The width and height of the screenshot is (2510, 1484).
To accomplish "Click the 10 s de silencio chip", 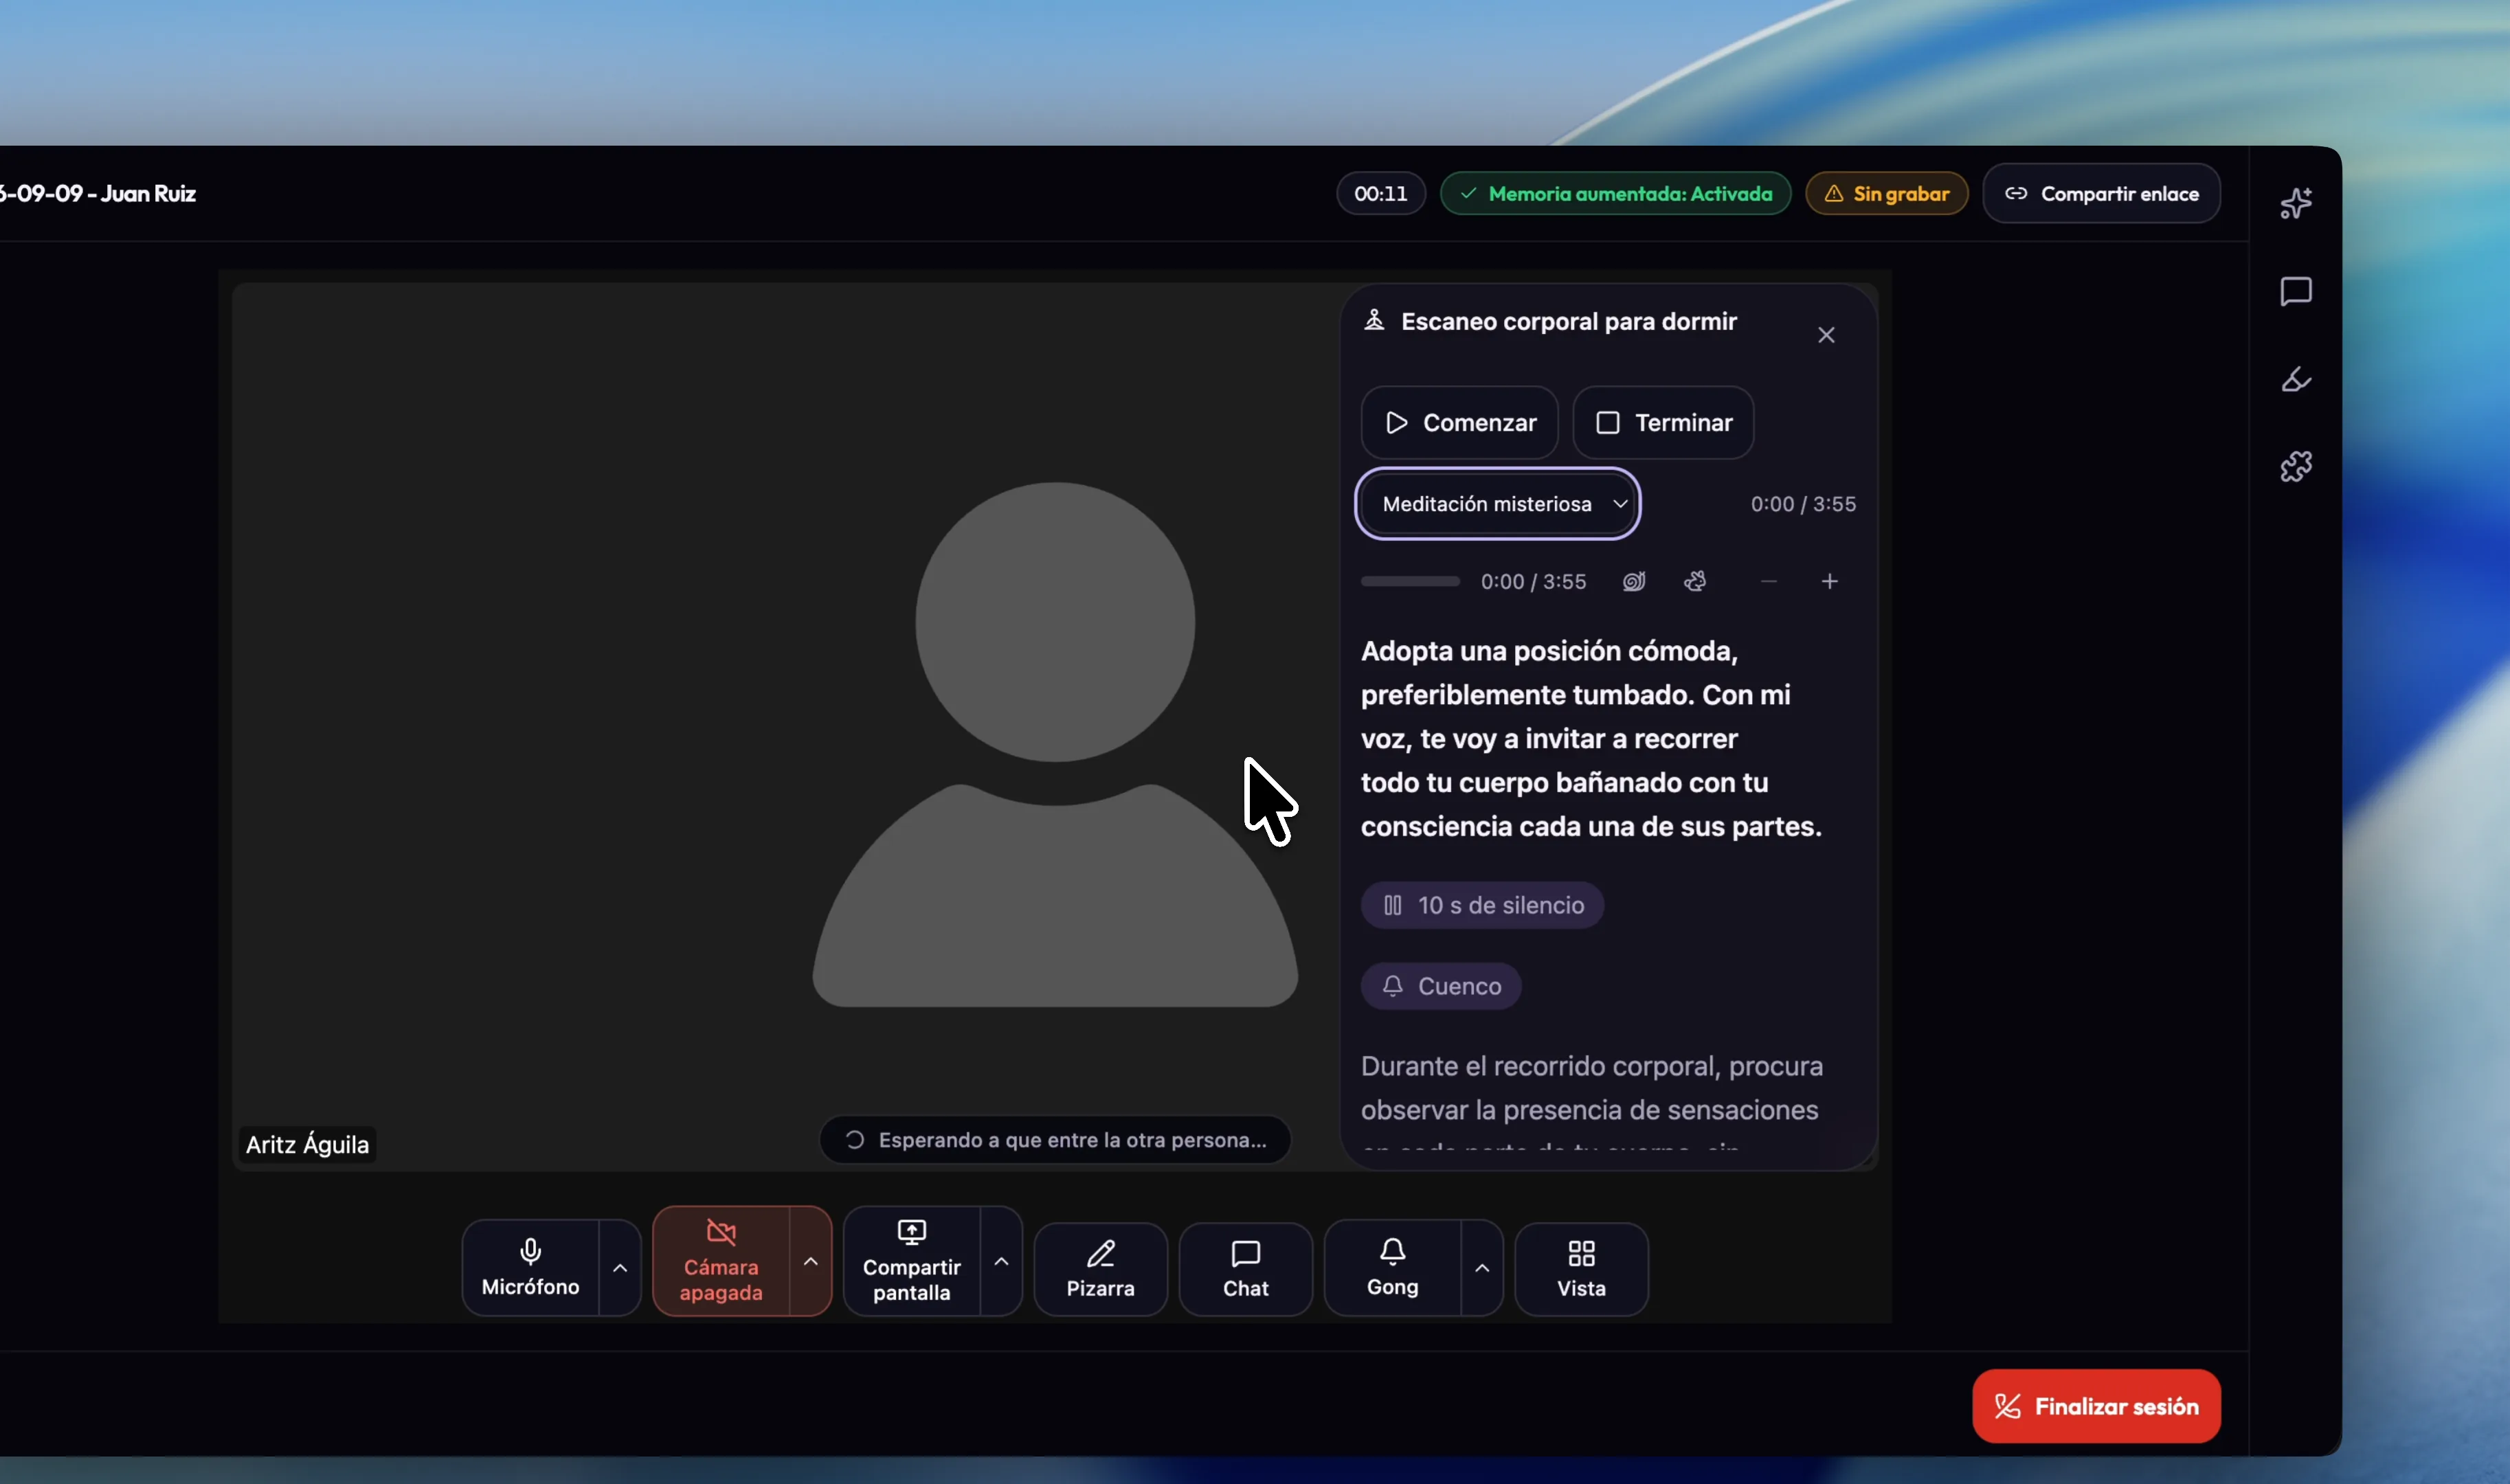I will (1482, 905).
